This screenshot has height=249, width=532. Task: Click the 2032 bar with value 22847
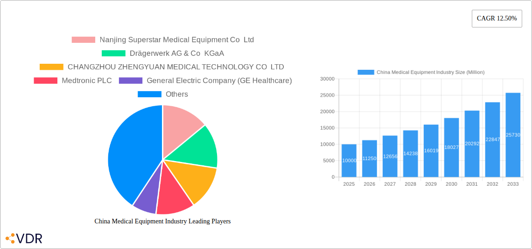(493, 140)
